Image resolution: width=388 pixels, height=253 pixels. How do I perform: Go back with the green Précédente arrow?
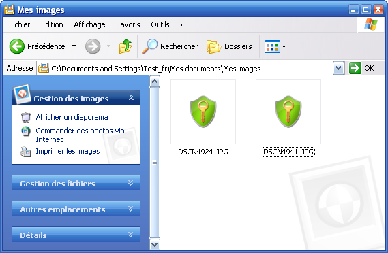pos(17,46)
